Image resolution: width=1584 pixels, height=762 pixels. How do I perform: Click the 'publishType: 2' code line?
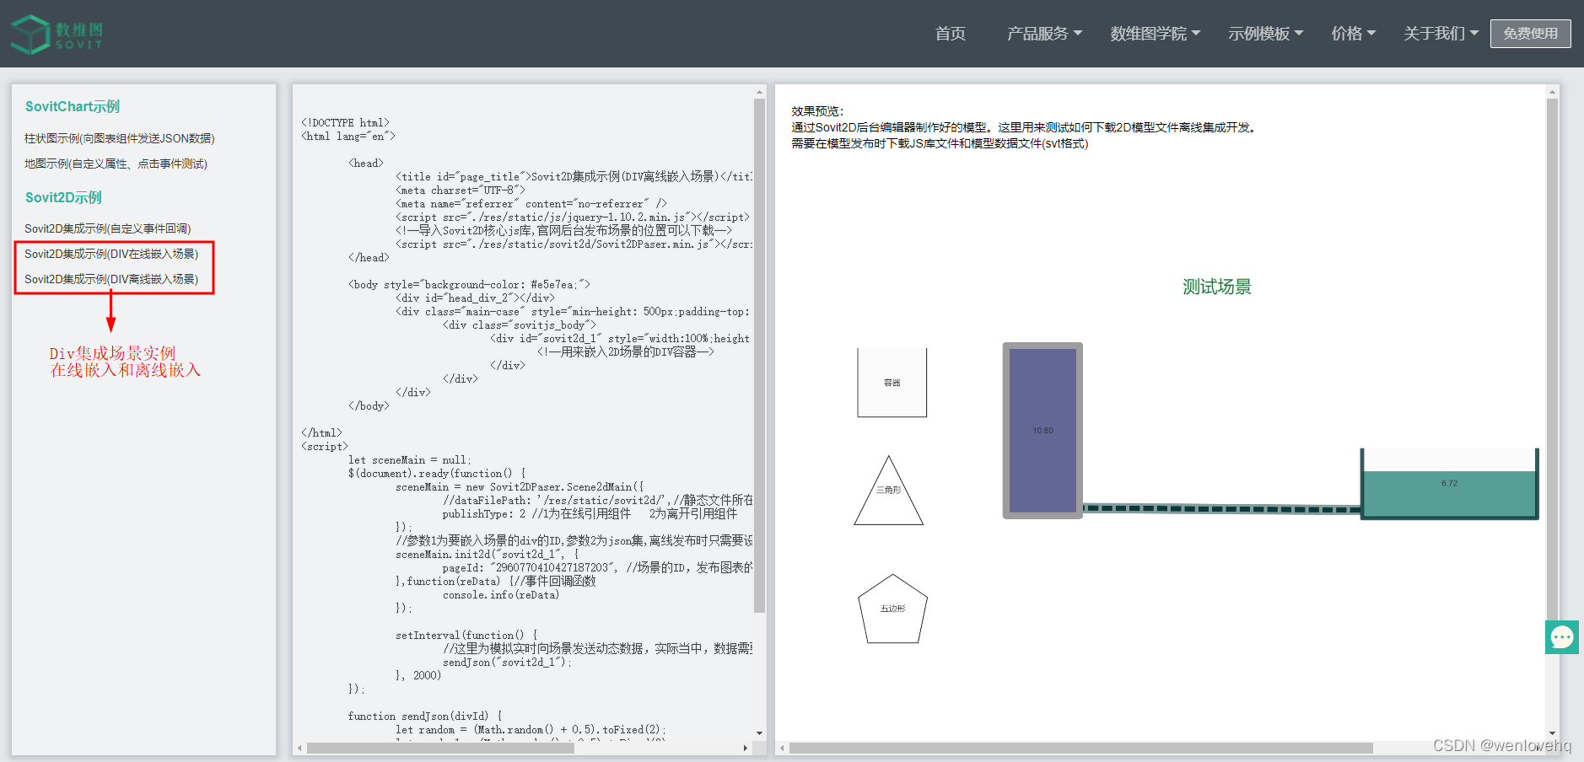point(590,514)
